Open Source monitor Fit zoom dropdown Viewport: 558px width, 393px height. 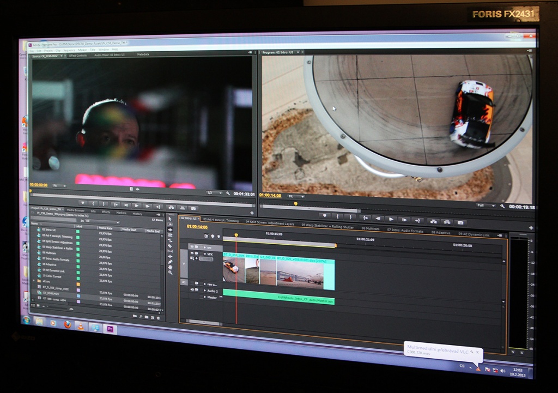[59, 185]
